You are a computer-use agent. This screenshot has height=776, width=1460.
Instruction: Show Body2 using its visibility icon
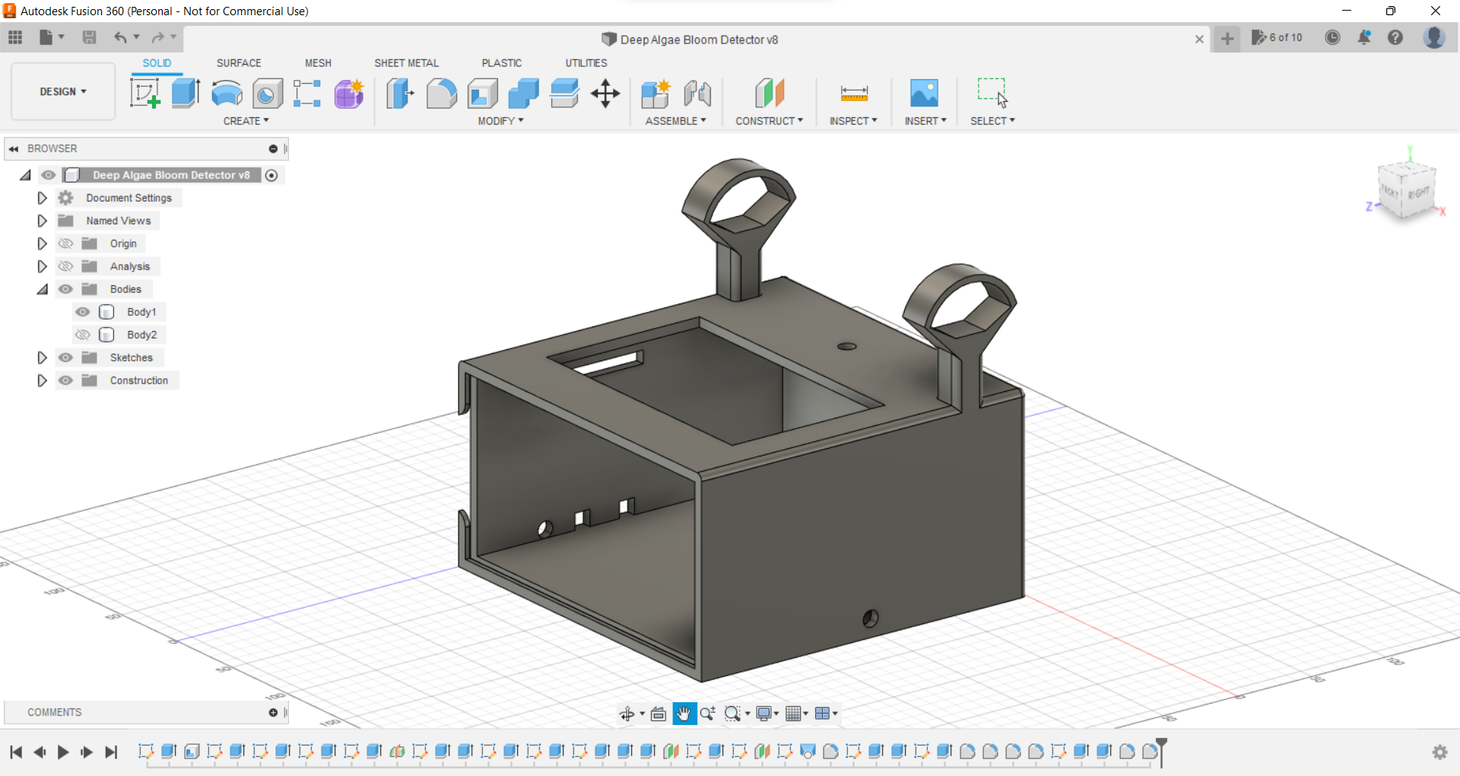click(83, 335)
